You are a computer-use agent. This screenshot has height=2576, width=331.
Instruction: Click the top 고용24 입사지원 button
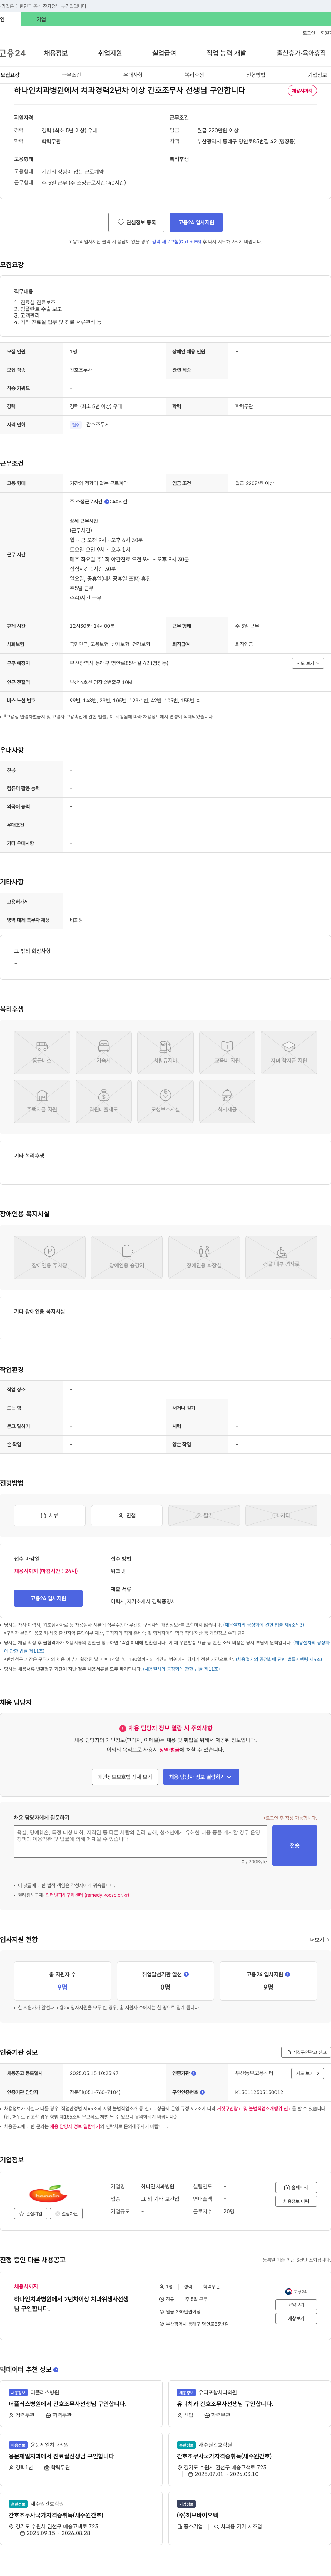pos(196,222)
